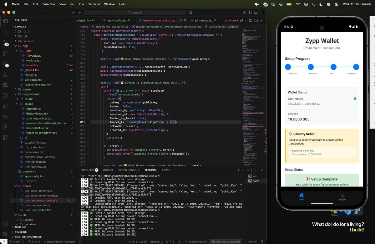Open editor More Actions ellipsis
Screen dimensions: 375x244
pos(262,20)
